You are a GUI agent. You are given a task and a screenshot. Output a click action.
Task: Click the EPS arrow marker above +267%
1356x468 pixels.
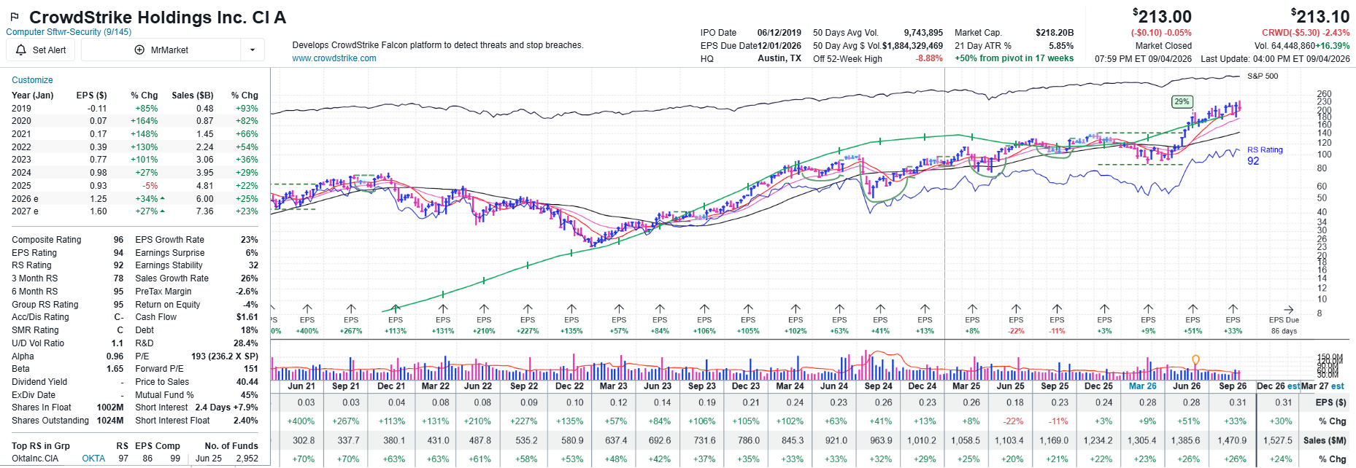(351, 309)
